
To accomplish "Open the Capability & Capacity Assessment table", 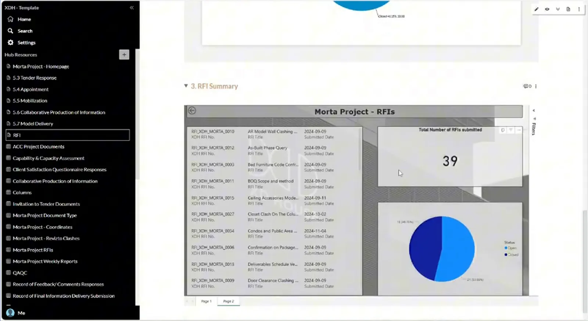I will click(x=49, y=158).
